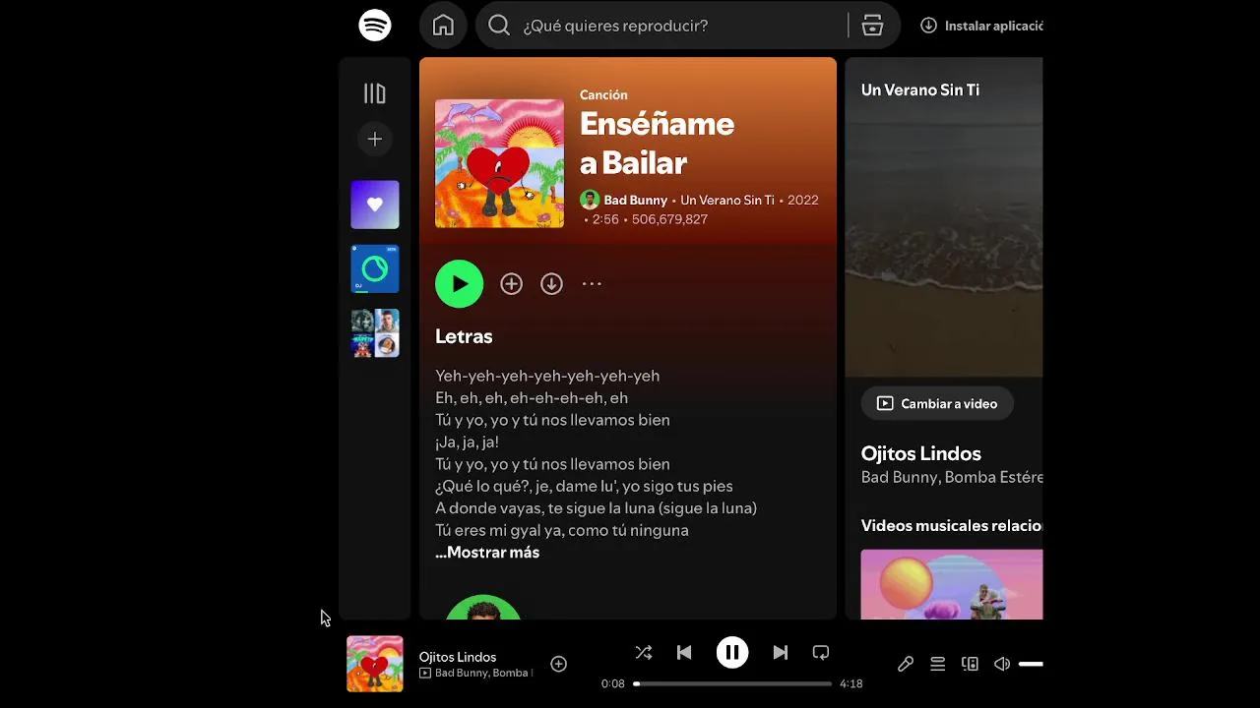The image size is (1260, 708).
Task: Toggle shuffle mode
Action: click(644, 652)
